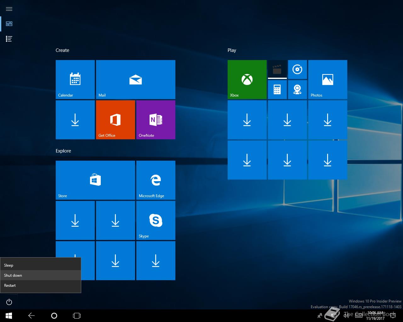Click the download tile left of Get Office
The height and width of the screenshot is (322, 403).
tap(75, 120)
